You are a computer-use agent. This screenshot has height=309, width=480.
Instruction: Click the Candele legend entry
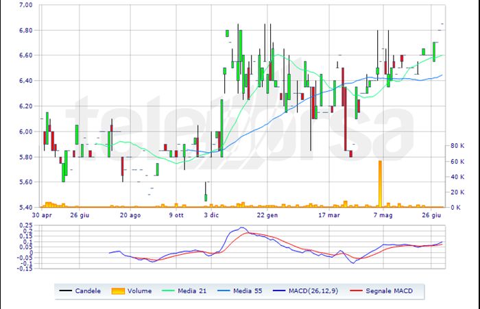pos(80,291)
